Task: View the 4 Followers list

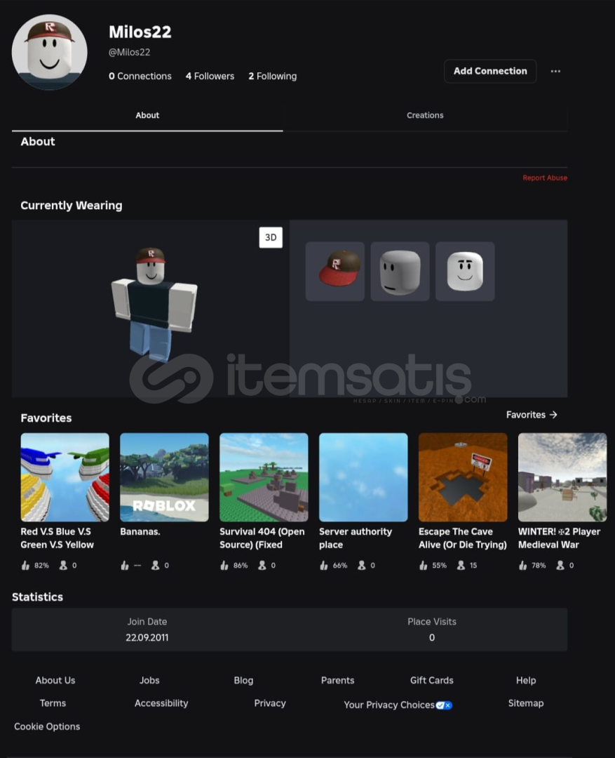Action: click(210, 76)
